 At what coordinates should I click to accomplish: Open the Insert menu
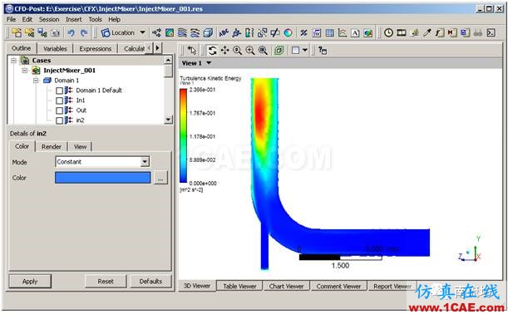click(x=73, y=19)
